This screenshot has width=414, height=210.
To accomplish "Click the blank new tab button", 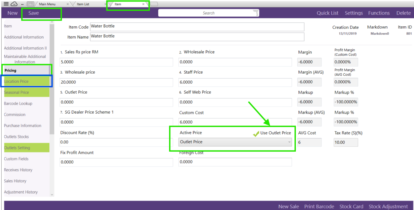I will [154, 4].
